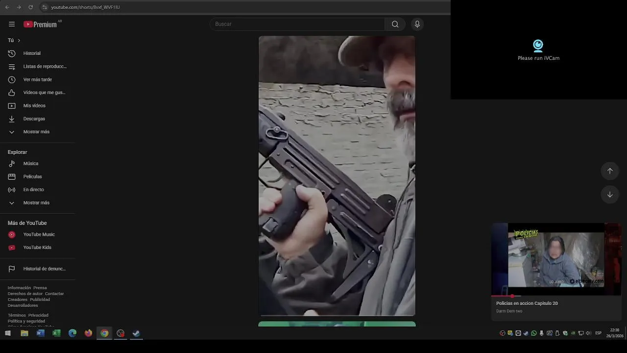The height and width of the screenshot is (353, 627).
Task: Go to YouTube Premium home logo
Action: click(x=40, y=24)
